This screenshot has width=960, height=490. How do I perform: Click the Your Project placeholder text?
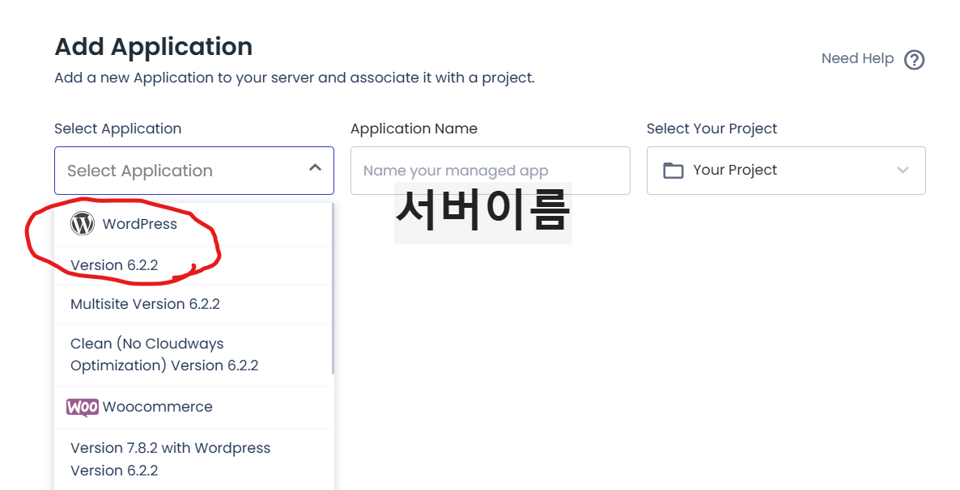click(735, 170)
